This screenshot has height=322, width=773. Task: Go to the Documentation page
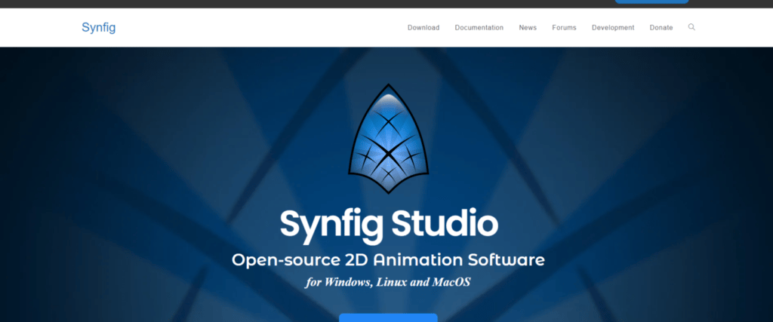coord(479,28)
